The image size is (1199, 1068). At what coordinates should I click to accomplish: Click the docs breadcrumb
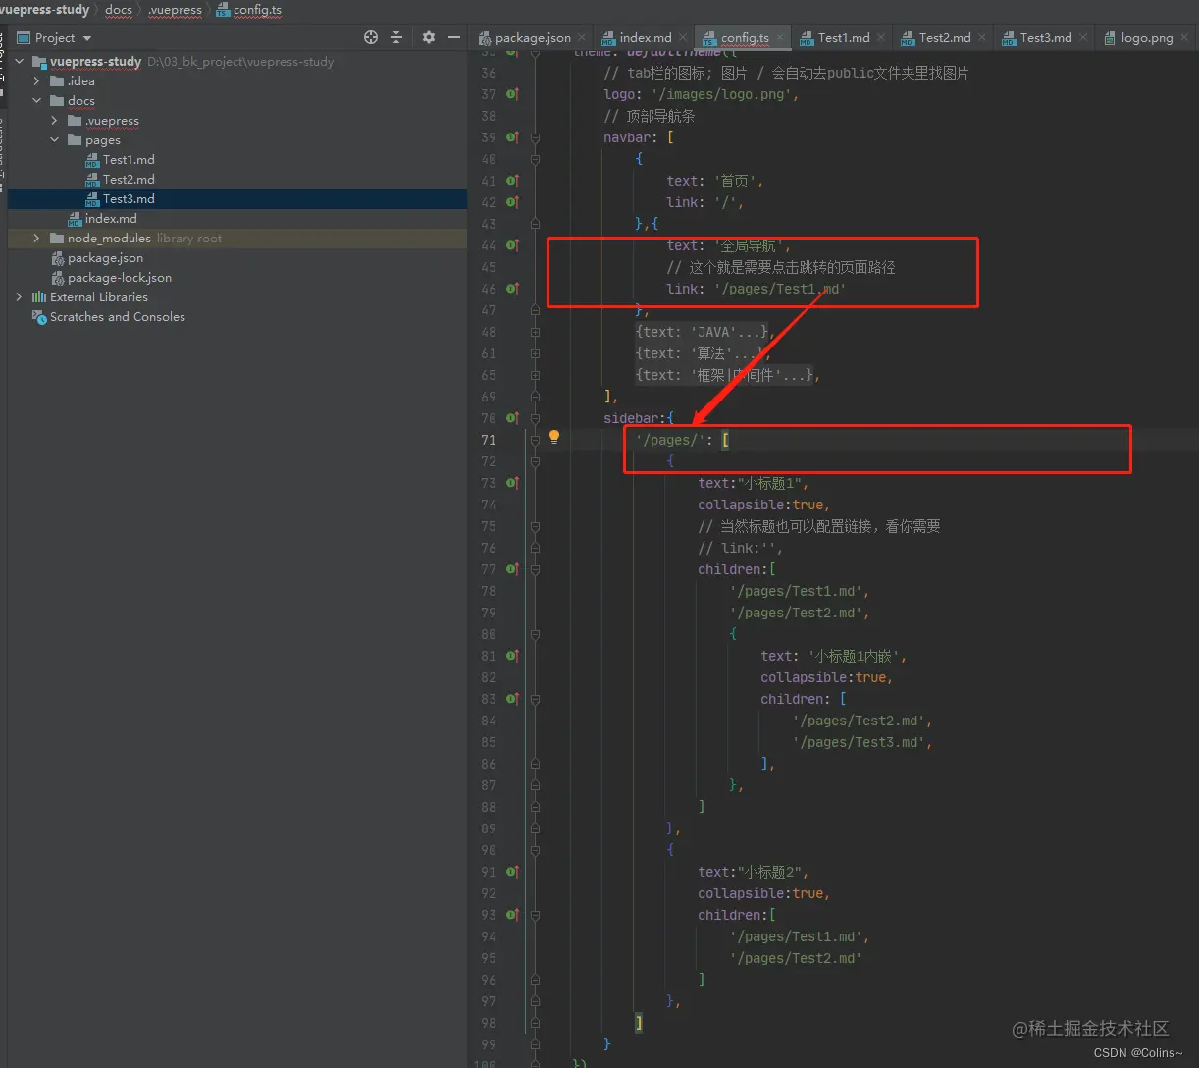coord(119,10)
